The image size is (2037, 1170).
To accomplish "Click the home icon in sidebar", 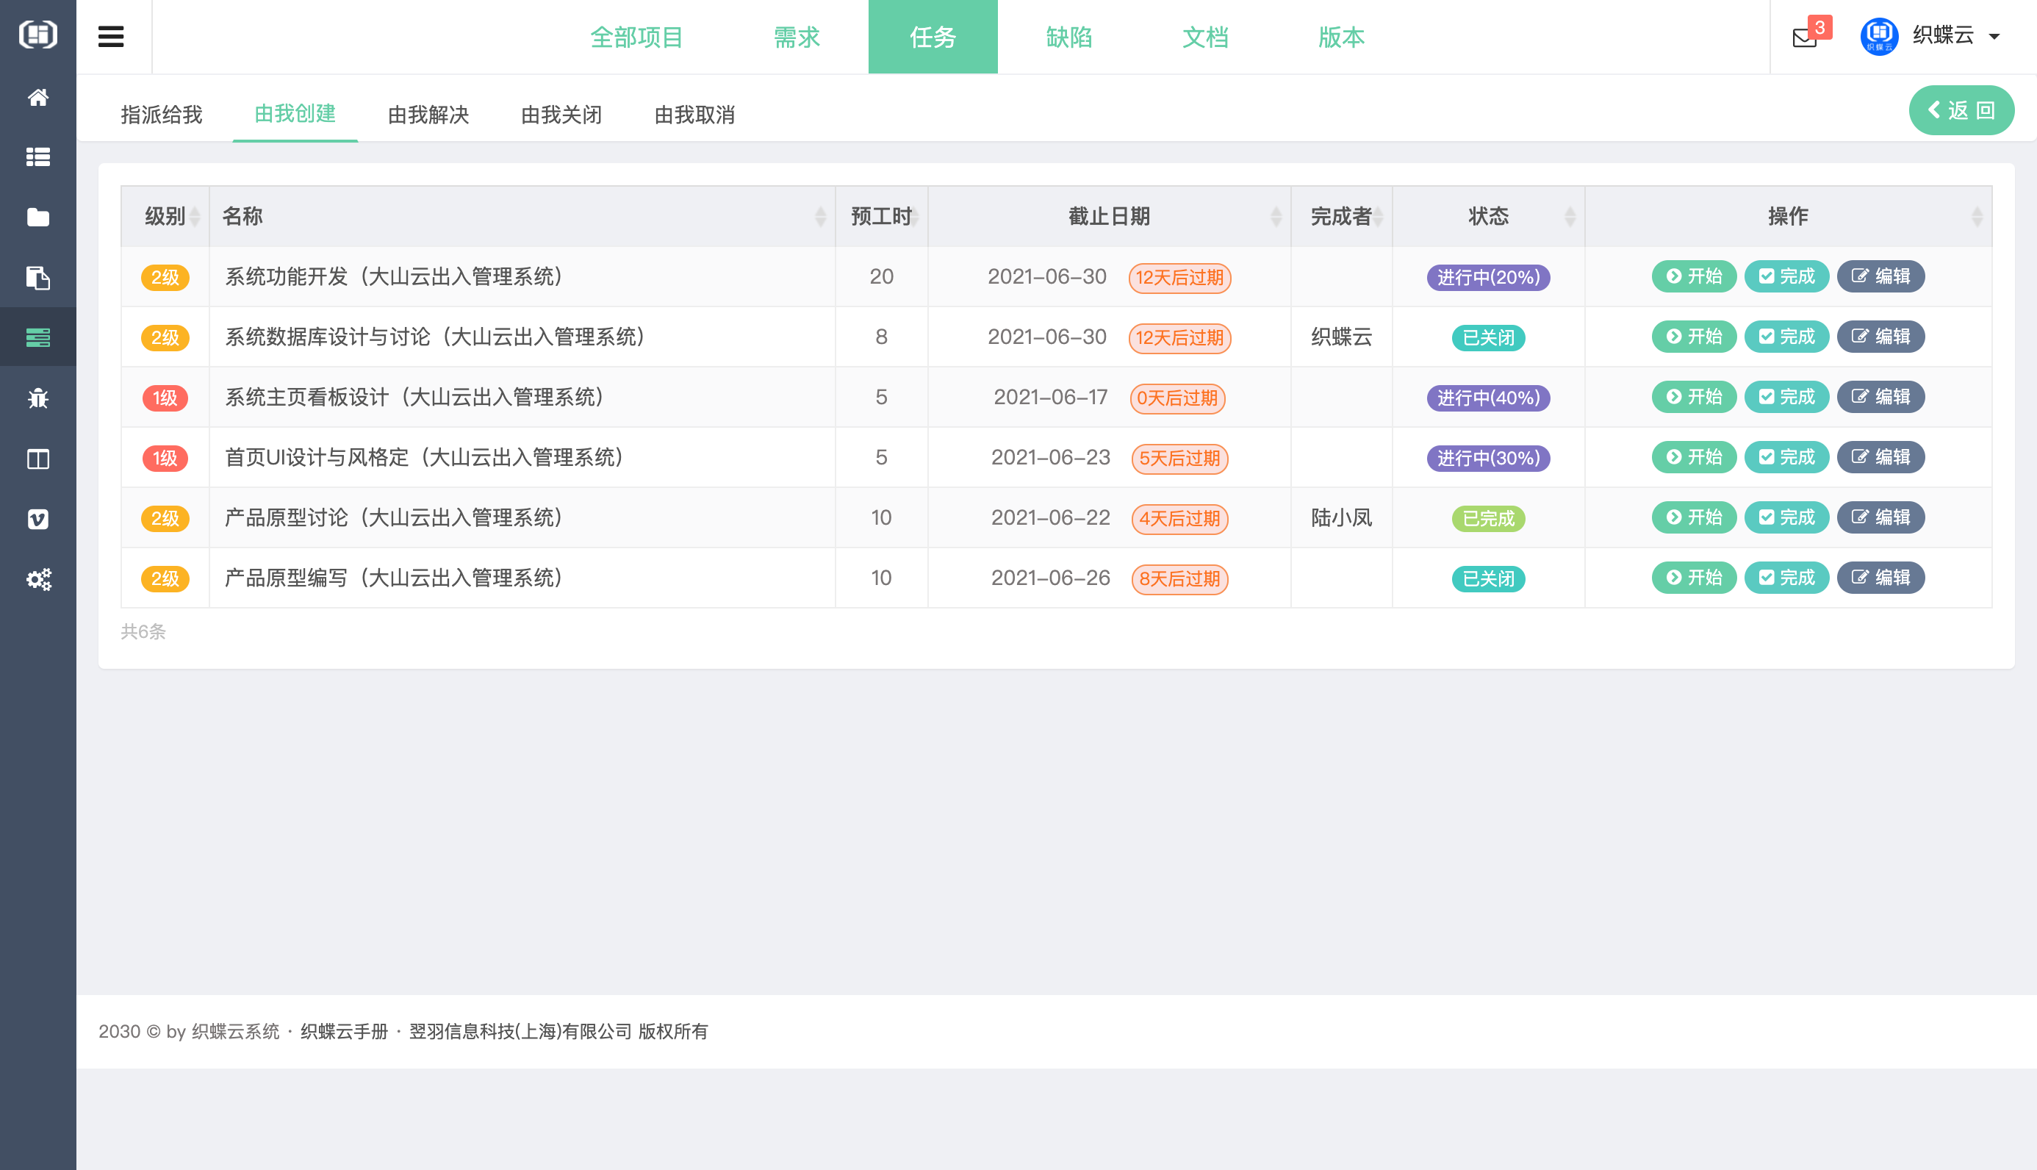I will point(37,97).
